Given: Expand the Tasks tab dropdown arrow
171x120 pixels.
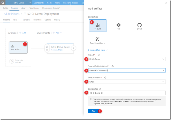Looking at the screenshot, I should (x=19, y=20).
